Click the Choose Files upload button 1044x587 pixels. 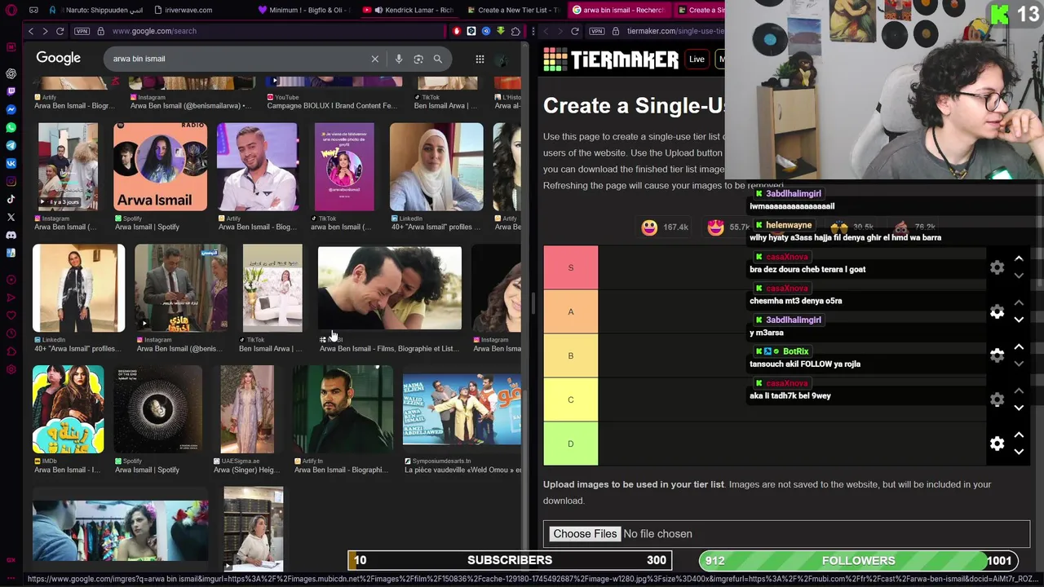(x=585, y=534)
